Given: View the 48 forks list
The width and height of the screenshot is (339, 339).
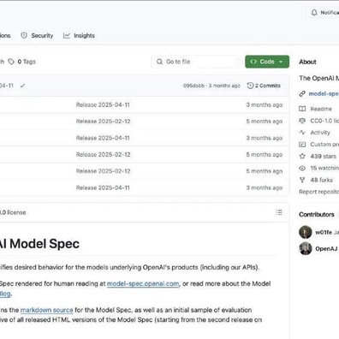Looking at the screenshot, I should pos(322,180).
